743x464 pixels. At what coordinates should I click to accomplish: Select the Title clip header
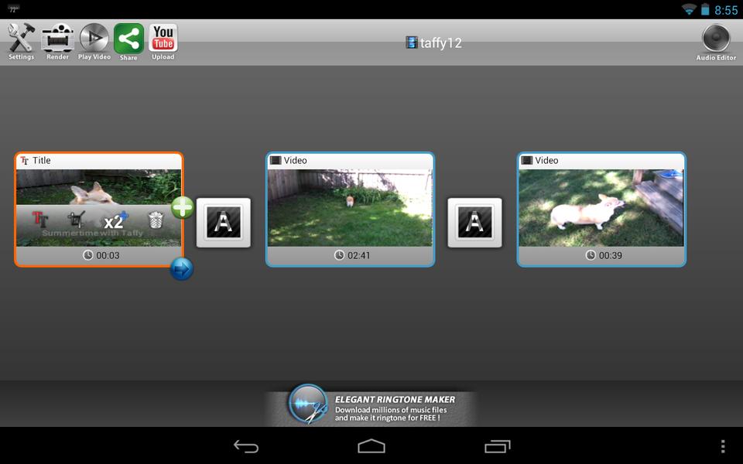click(98, 161)
